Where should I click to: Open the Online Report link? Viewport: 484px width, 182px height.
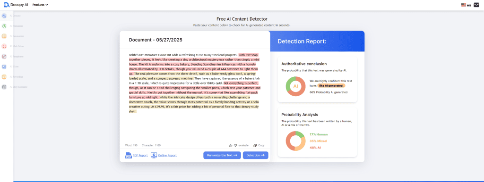click(x=164, y=156)
